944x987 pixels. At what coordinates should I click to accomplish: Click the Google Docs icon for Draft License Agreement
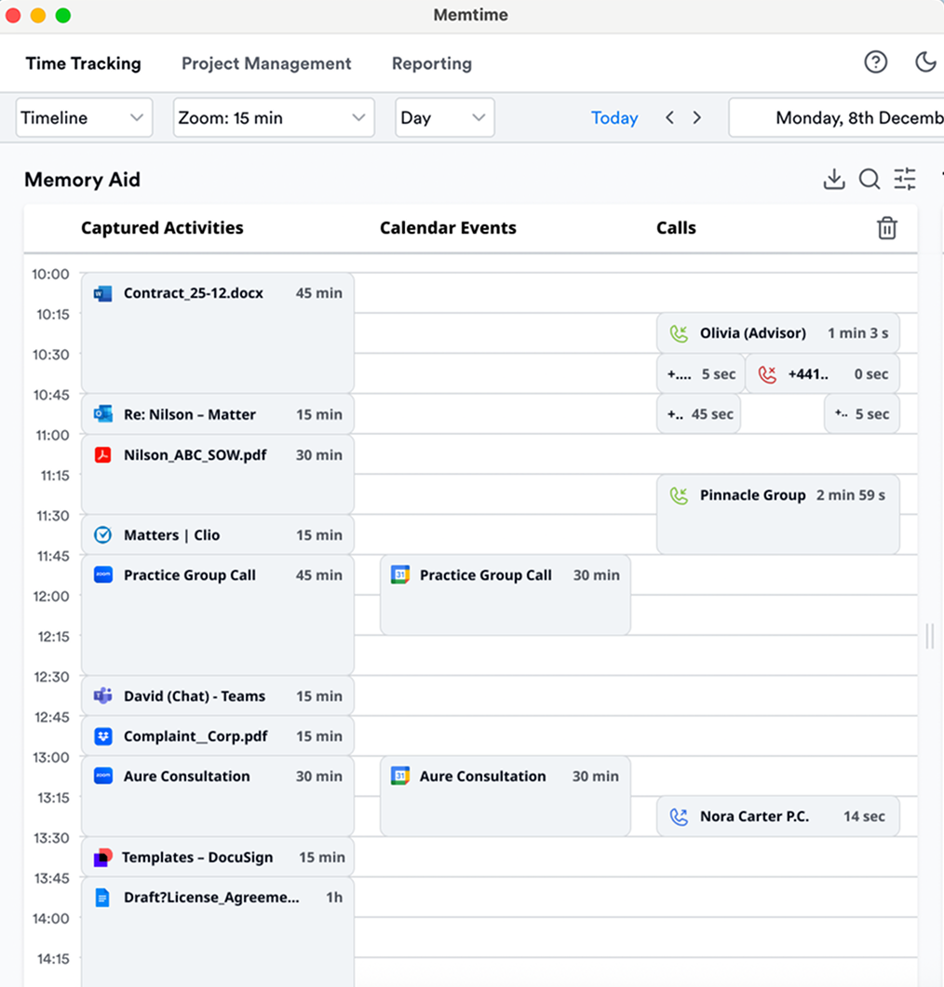coord(102,898)
